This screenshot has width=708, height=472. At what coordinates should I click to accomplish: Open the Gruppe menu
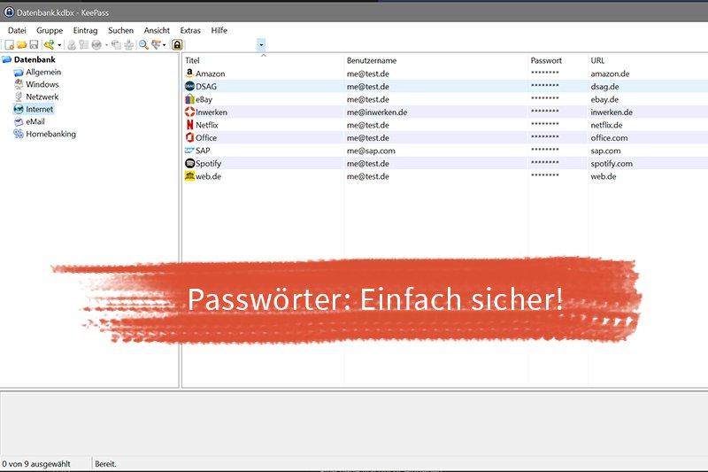tap(50, 30)
